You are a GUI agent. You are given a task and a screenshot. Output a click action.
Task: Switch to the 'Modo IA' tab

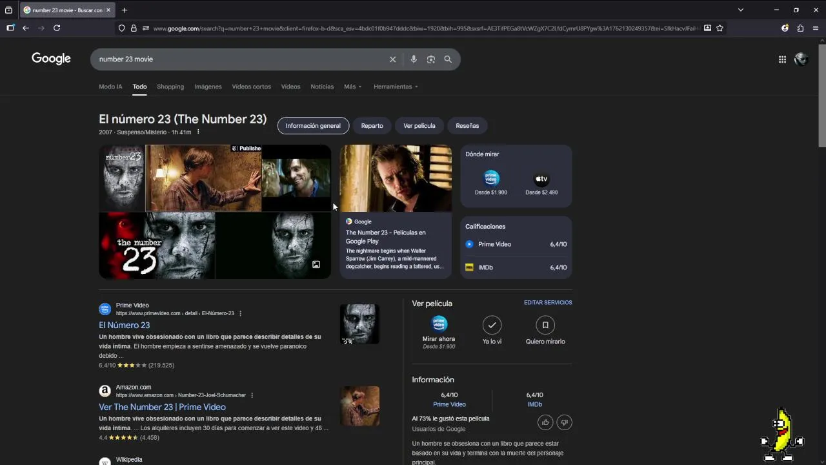pyautogui.click(x=110, y=87)
